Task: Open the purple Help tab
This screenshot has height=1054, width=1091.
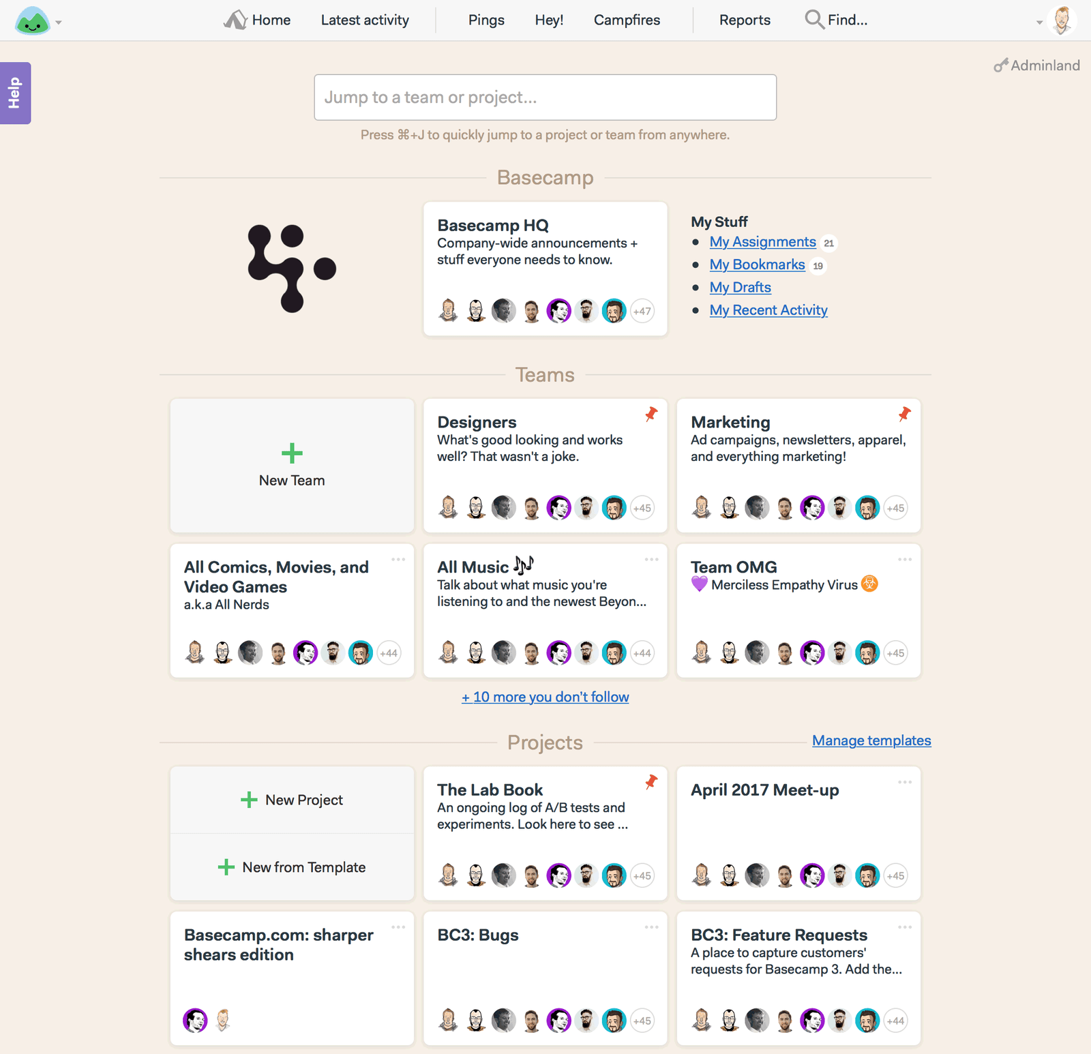Action: (15, 93)
